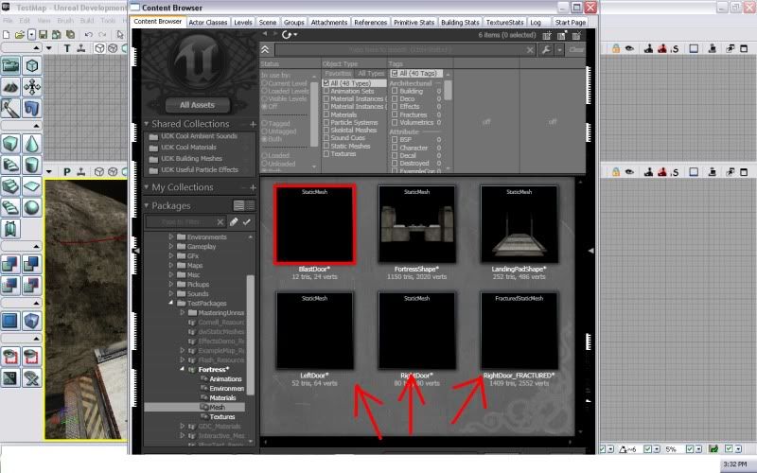Click the wrench settings icon beside search
The height and width of the screenshot is (473, 757).
pyautogui.click(x=546, y=50)
